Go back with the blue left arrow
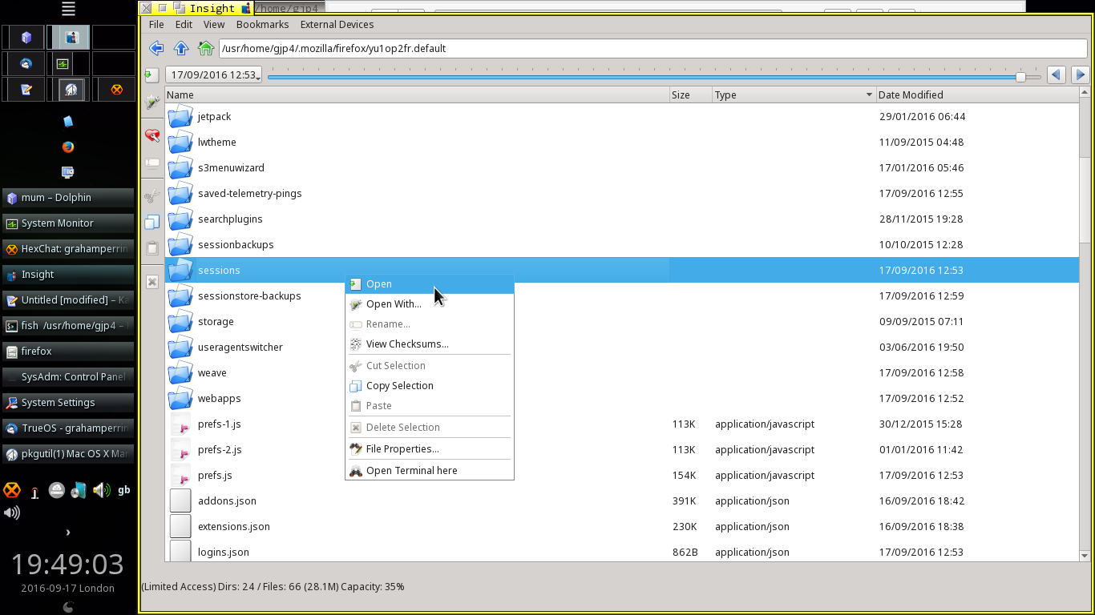 [x=156, y=48]
